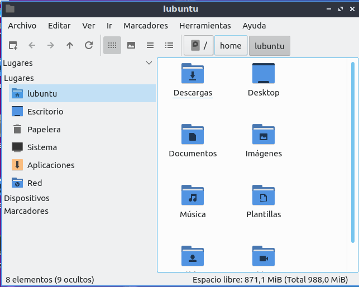
Task: Toggle detailed list view mode
Action: tap(169, 46)
